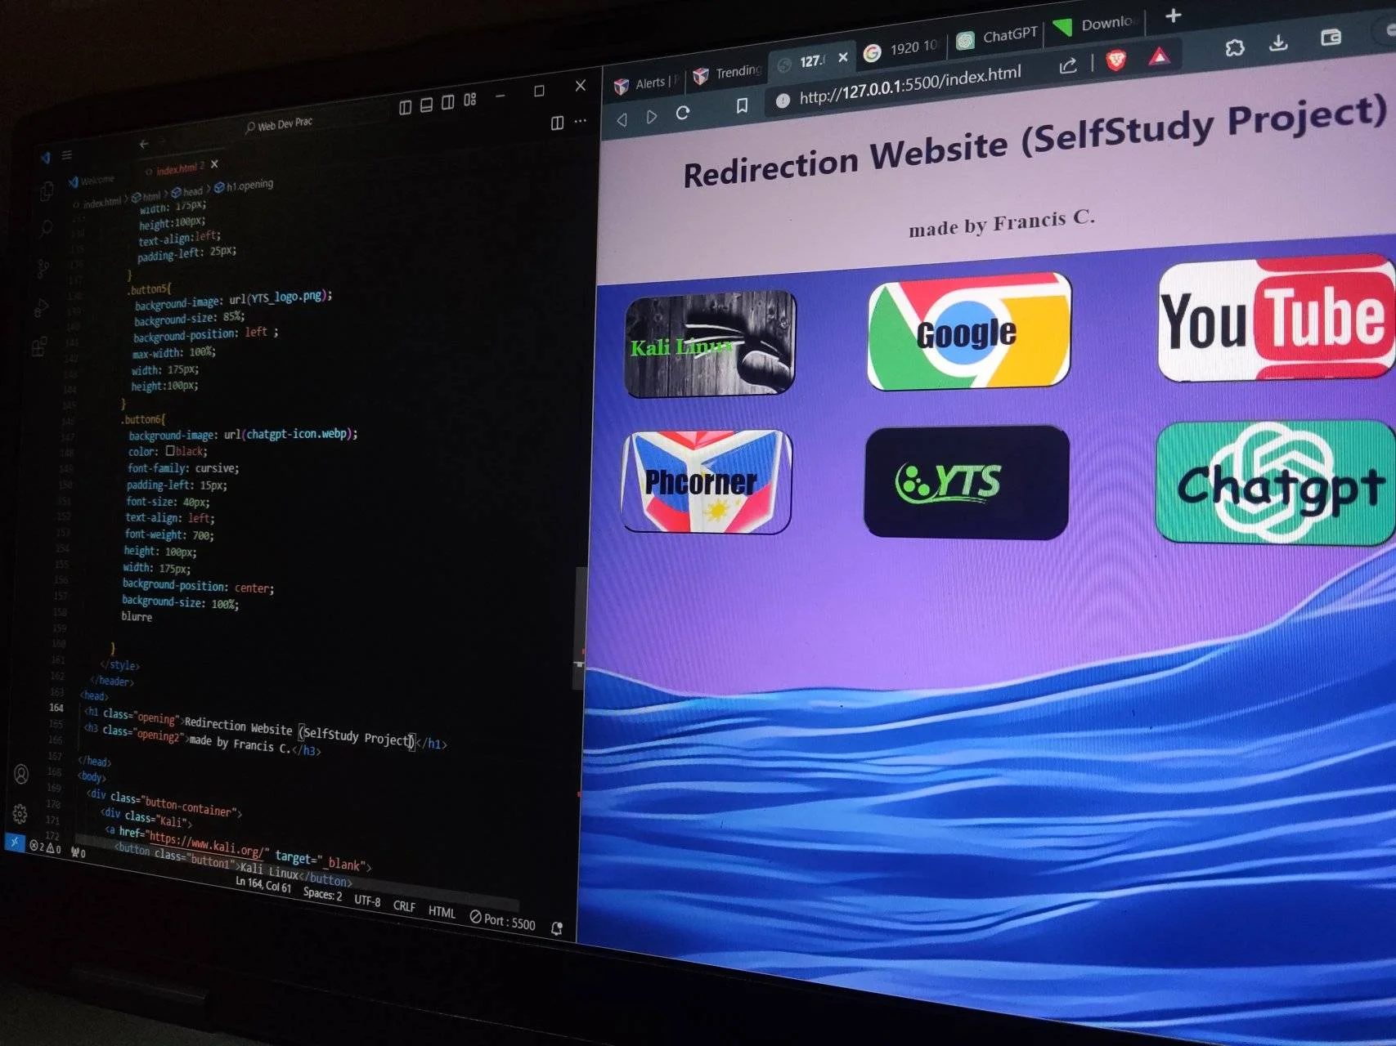Image resolution: width=1396 pixels, height=1046 pixels.
Task: Open the Explorer view in the VS Code activity bar
Action: (47, 191)
